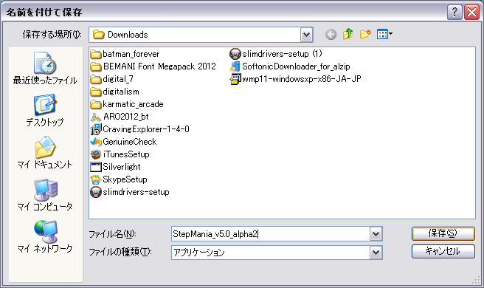Click the help question mark button

(454, 13)
